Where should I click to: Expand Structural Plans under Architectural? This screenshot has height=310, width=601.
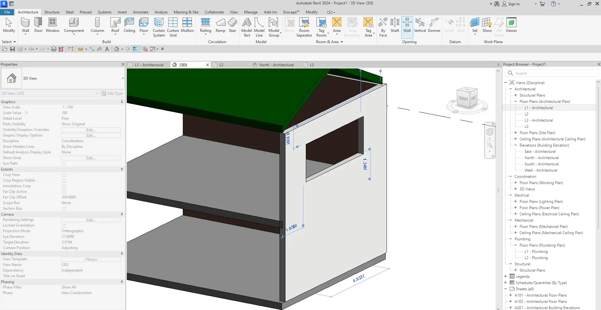point(516,95)
